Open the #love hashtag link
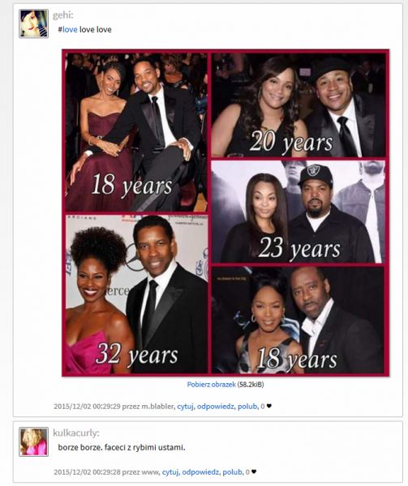This screenshot has height=486, width=408. (67, 29)
